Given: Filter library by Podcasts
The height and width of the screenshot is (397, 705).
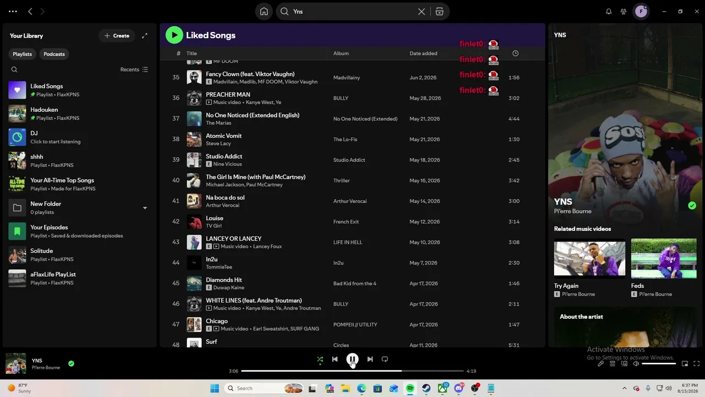Looking at the screenshot, I should [54, 54].
